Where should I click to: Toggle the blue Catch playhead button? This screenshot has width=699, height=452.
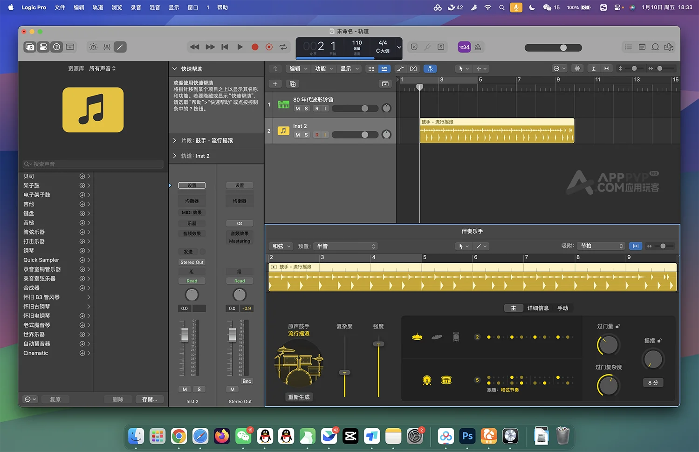point(430,68)
